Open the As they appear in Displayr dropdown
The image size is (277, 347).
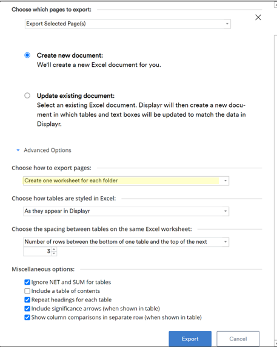coord(126,211)
